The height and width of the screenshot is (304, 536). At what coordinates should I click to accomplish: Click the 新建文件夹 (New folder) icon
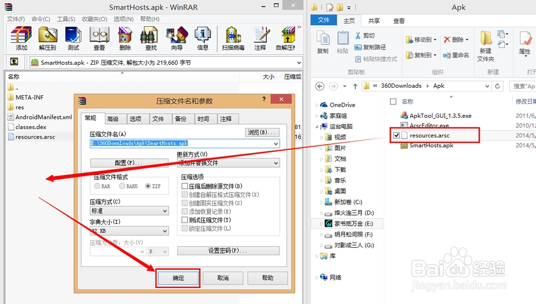tap(486, 45)
